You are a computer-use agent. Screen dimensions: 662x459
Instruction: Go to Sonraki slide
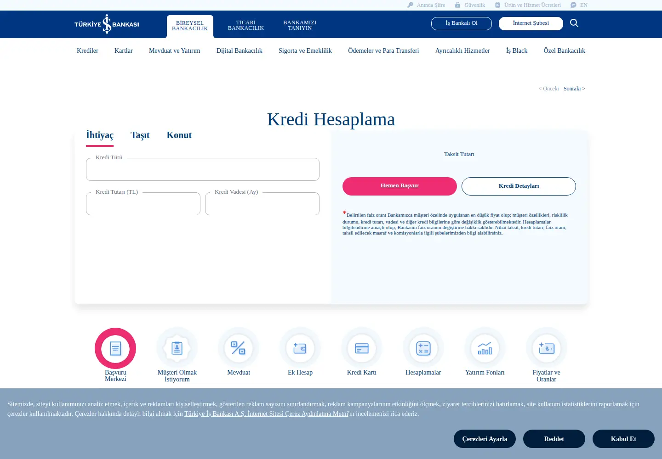(575, 89)
